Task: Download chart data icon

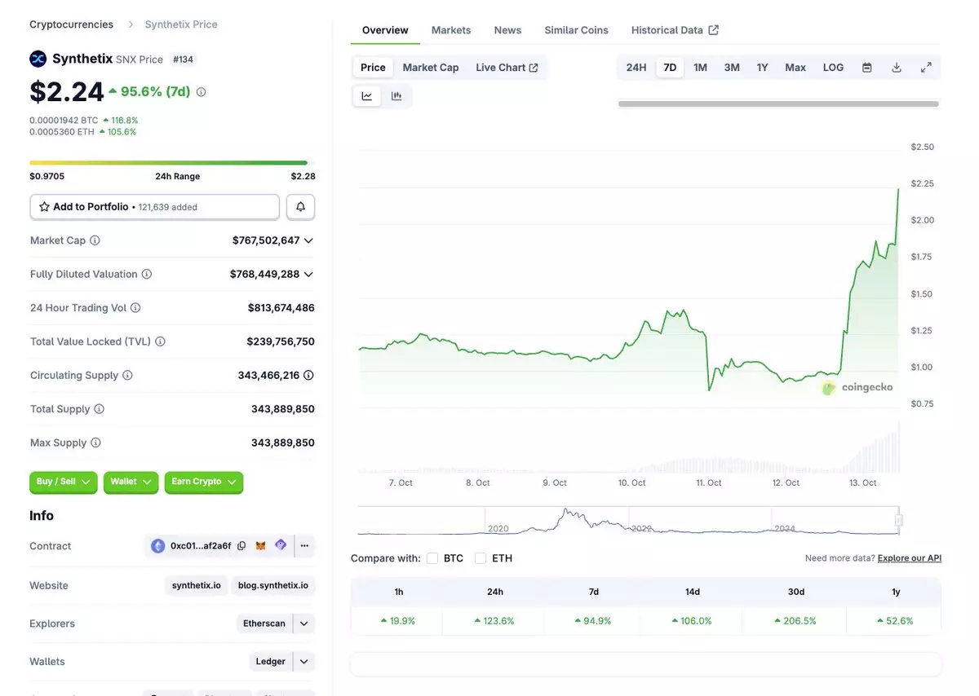Action: pyautogui.click(x=897, y=68)
